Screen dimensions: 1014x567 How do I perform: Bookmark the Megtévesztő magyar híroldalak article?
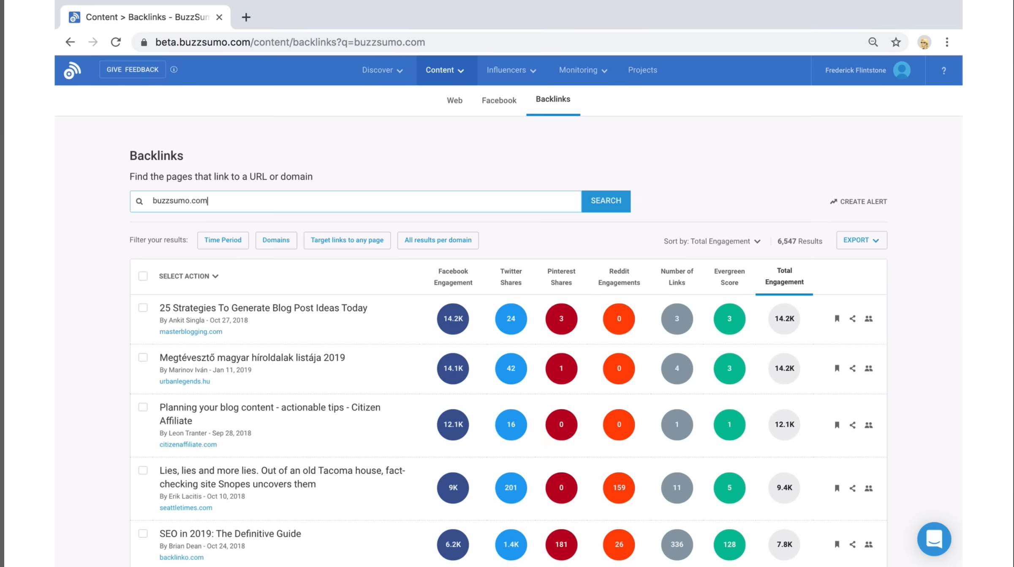837,368
